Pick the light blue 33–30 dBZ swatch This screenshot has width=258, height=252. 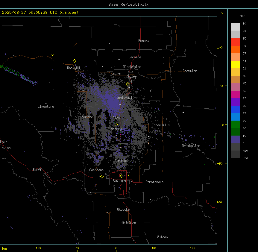(235, 117)
